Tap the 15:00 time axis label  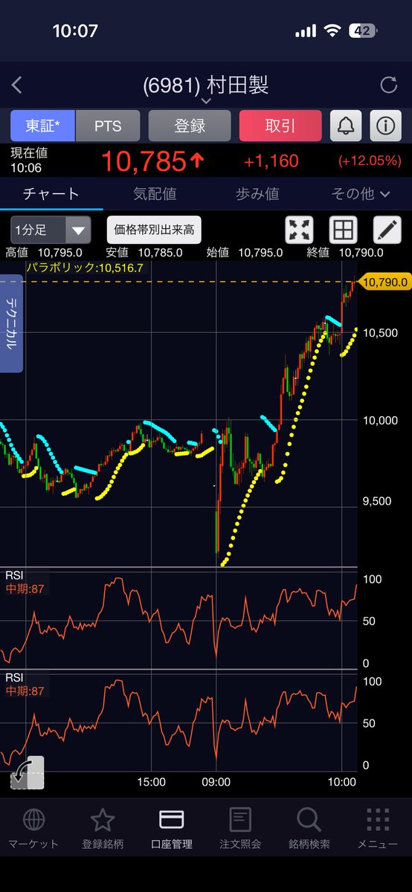152,782
